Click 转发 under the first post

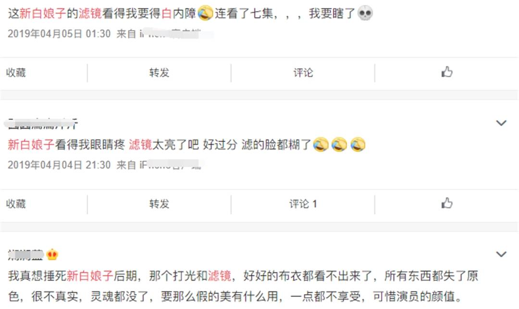click(159, 72)
